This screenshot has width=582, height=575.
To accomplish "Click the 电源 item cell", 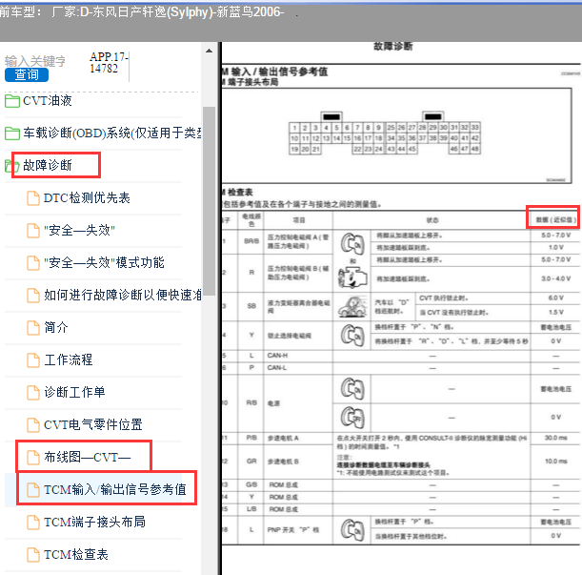I will tap(298, 403).
